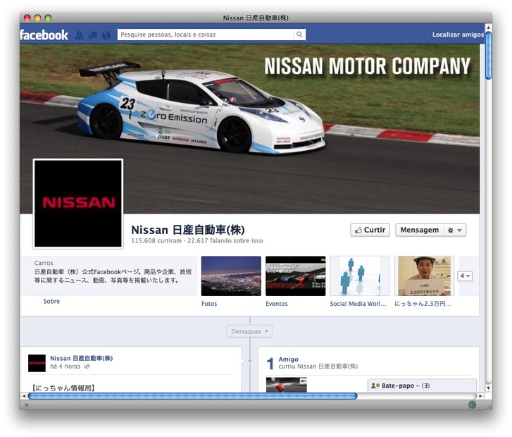The height and width of the screenshot is (437, 512).
Task: Open the Destaques dropdown
Action: click(x=250, y=331)
